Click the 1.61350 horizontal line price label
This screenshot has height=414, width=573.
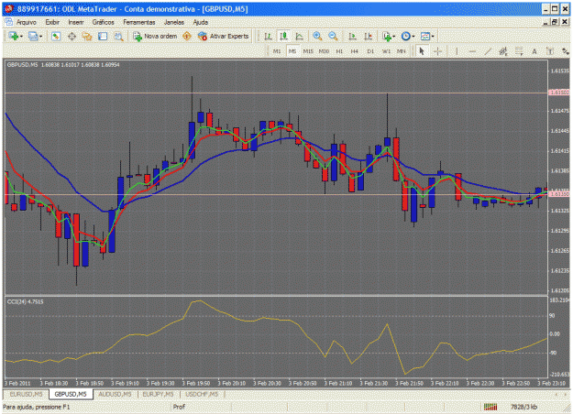pyautogui.click(x=559, y=194)
